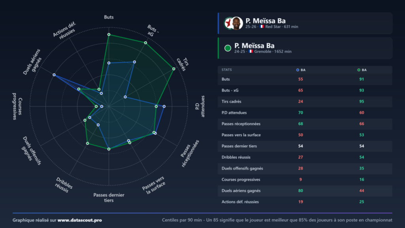The width and height of the screenshot is (405, 228).
Task: Select the P. Meïssa Ba Red Star card
Action: (x=305, y=23)
